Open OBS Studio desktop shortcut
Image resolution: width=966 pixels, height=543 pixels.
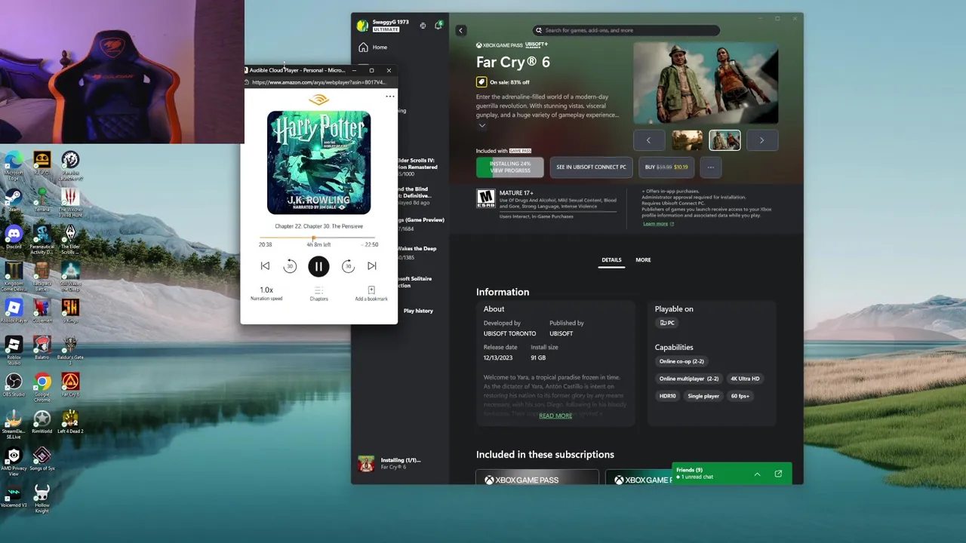14,385
